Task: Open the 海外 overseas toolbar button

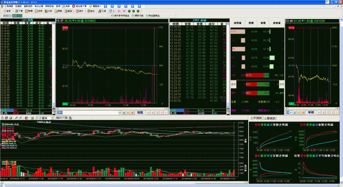Action: [x=80, y=11]
